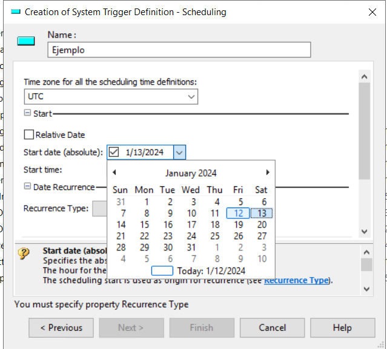Pick February 10 greyed date
Screen dimensions: 387x349
click(262, 258)
